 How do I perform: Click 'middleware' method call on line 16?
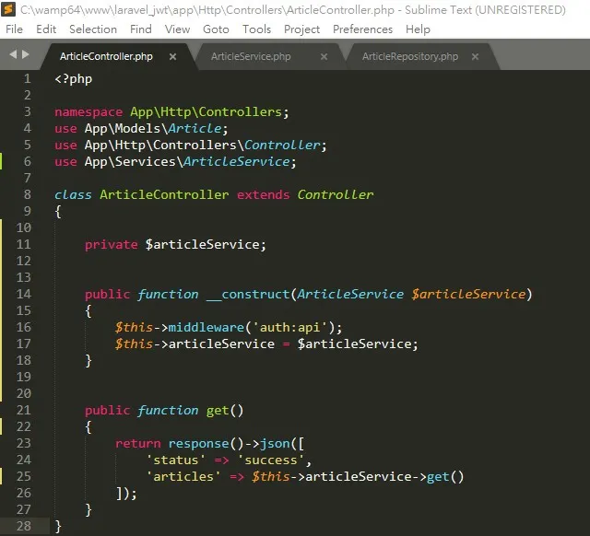point(206,327)
